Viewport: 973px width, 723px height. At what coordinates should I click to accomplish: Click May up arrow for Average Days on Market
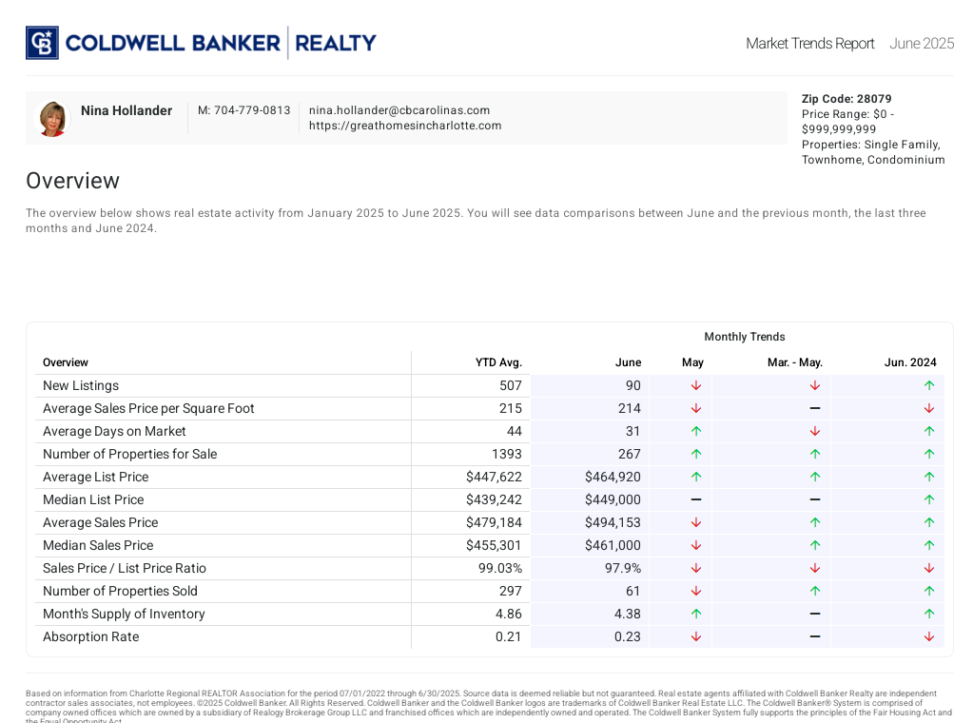coord(695,431)
